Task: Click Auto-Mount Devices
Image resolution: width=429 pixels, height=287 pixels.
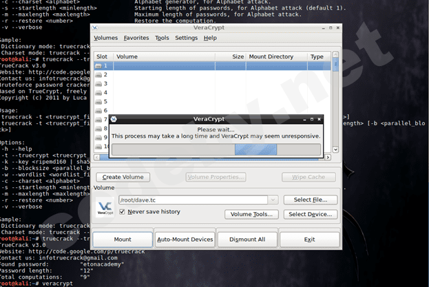Action: (x=185, y=240)
